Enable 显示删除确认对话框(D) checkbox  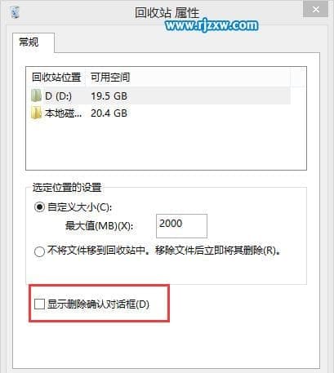click(39, 304)
